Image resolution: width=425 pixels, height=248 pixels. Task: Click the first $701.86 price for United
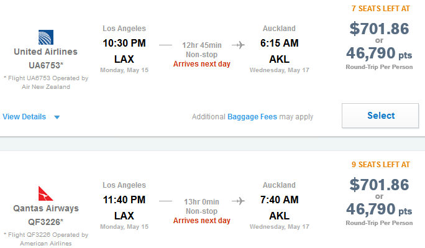[x=379, y=29]
